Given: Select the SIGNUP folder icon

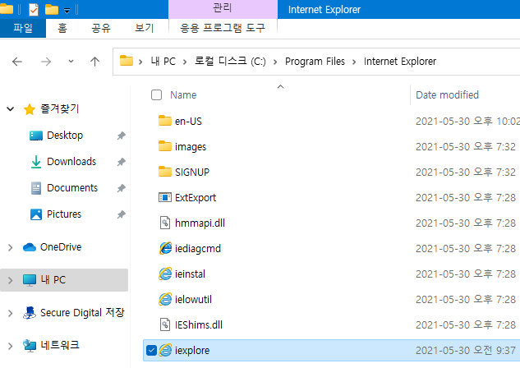Looking at the screenshot, I should [x=165, y=172].
